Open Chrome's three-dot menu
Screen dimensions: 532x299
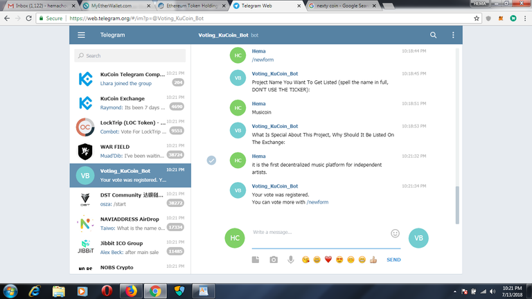(525, 18)
